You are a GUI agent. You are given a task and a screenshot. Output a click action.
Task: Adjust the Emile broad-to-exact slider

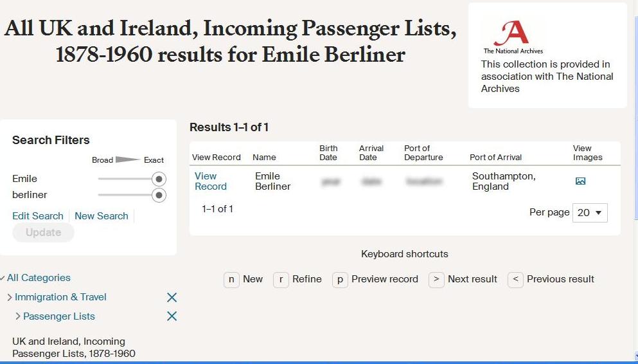pyautogui.click(x=159, y=179)
